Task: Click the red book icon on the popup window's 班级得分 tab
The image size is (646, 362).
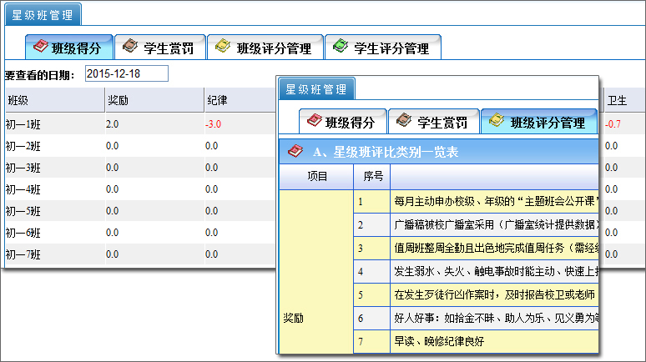Action: [314, 122]
